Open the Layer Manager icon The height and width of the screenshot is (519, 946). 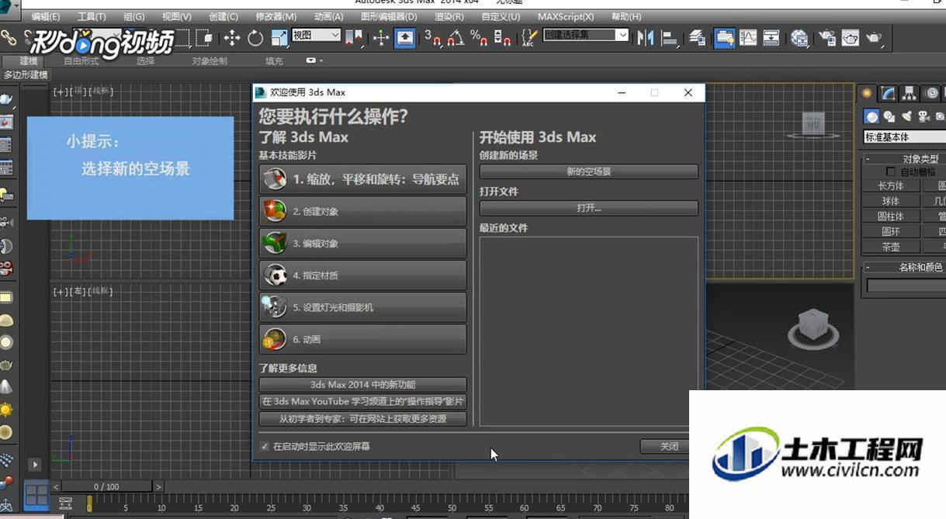(697, 38)
